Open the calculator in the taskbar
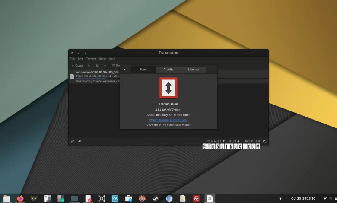This screenshot has height=203, width=337. tap(61, 198)
